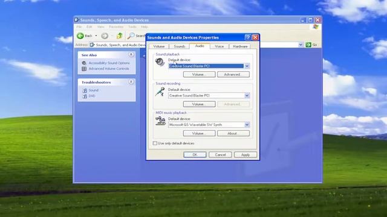Open Accessibility Sound Options link

tap(109, 63)
